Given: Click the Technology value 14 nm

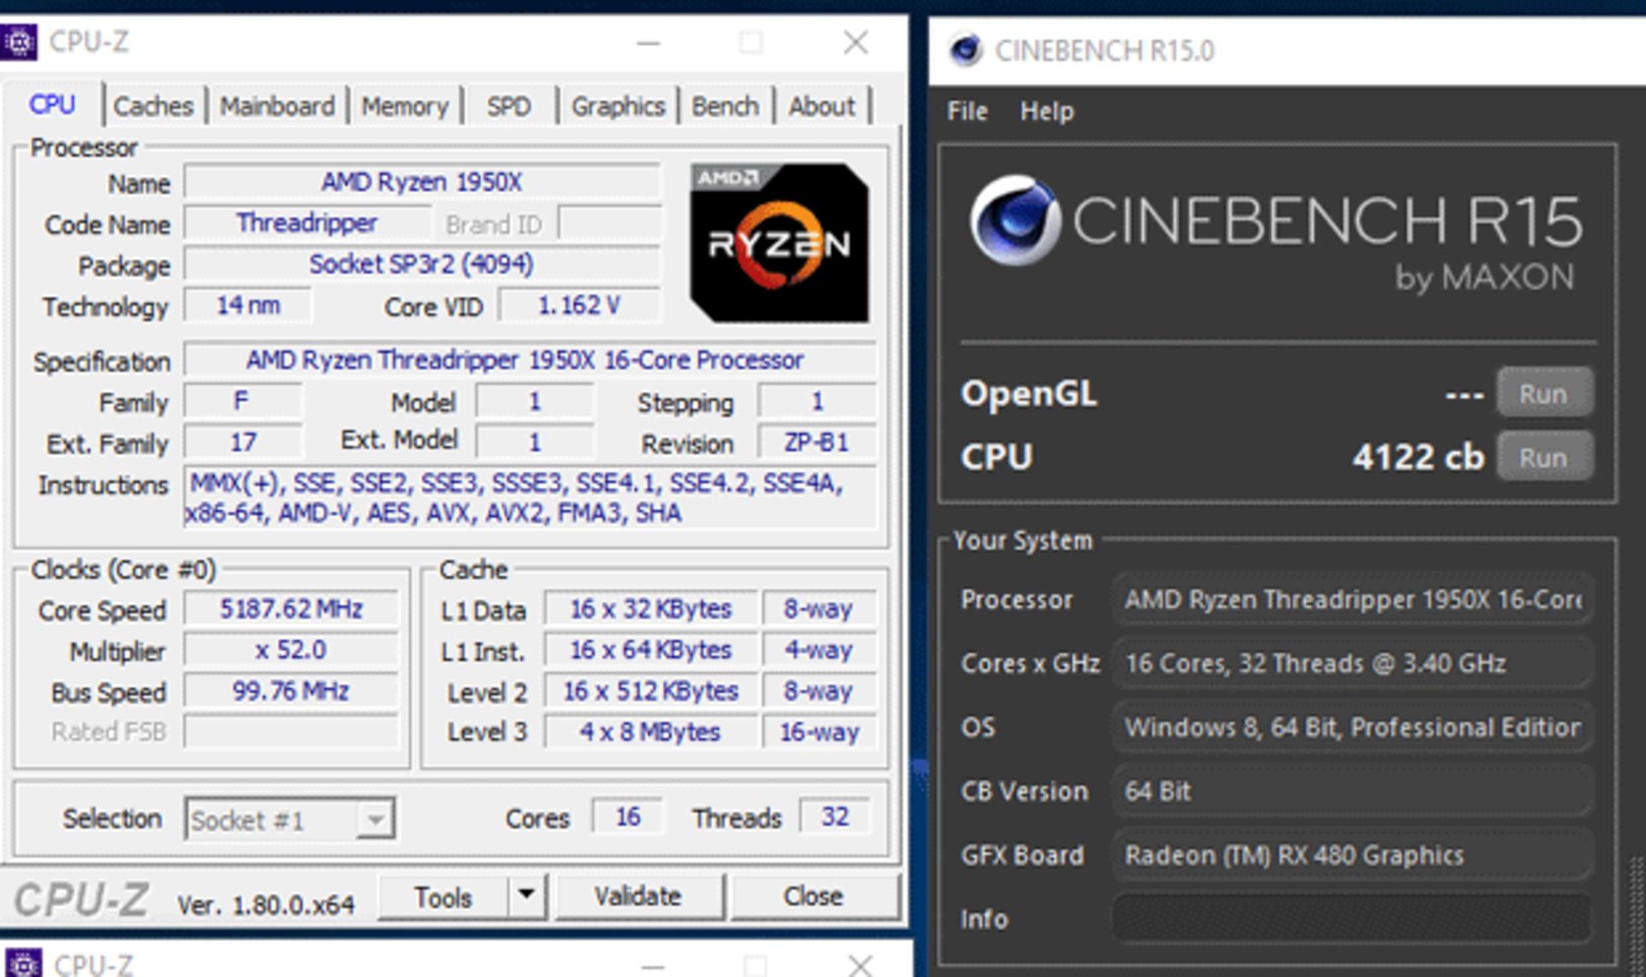Looking at the screenshot, I should click(x=248, y=305).
